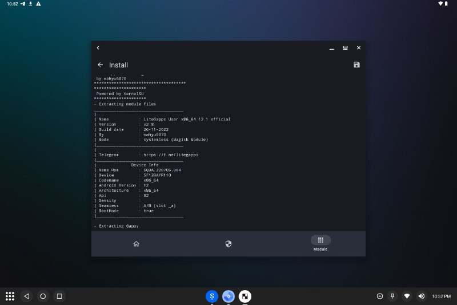Save the install log with the floppy icon
The image size is (457, 305).
(356, 65)
